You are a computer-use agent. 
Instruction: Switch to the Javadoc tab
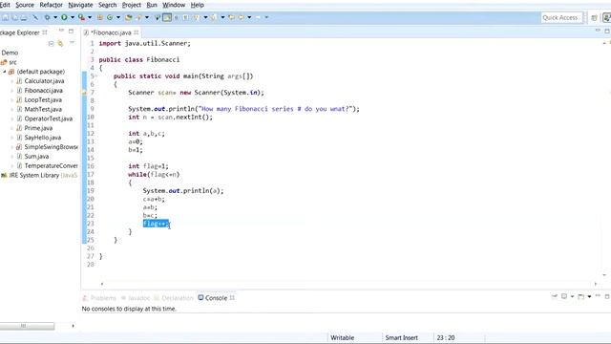(x=136, y=298)
